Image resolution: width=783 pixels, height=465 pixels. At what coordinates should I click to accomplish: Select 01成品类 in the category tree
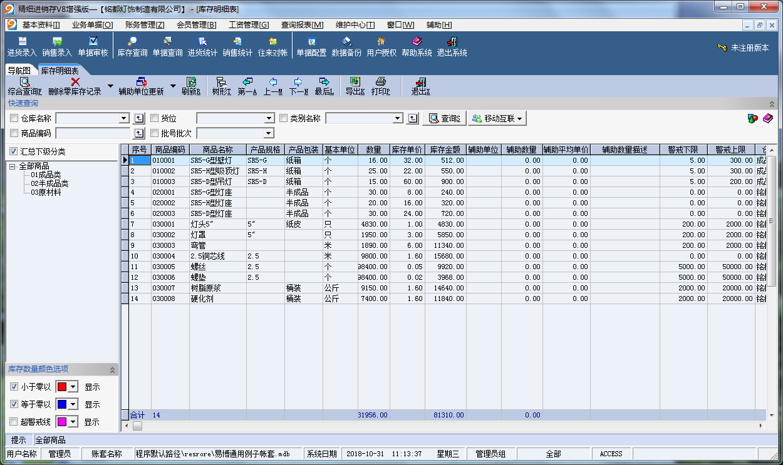pyautogui.click(x=46, y=175)
